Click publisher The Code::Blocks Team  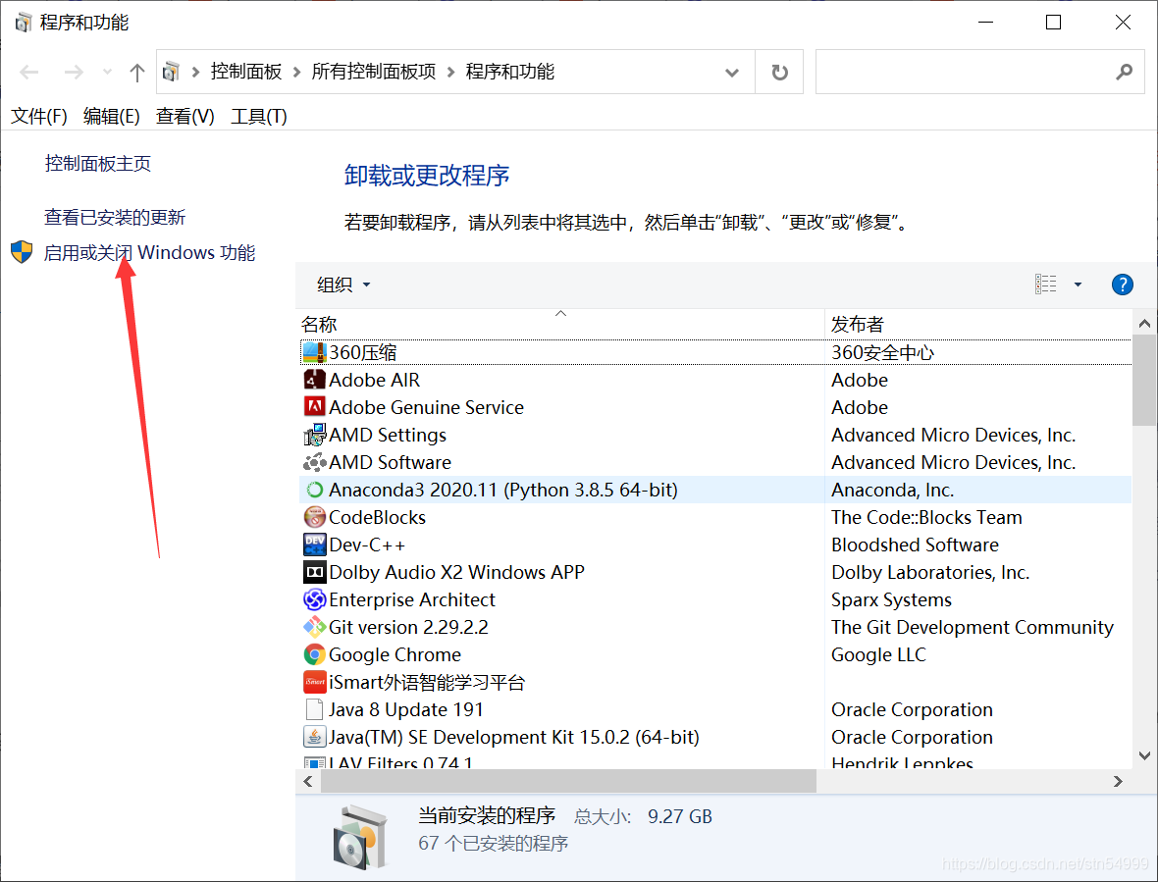[x=926, y=517]
